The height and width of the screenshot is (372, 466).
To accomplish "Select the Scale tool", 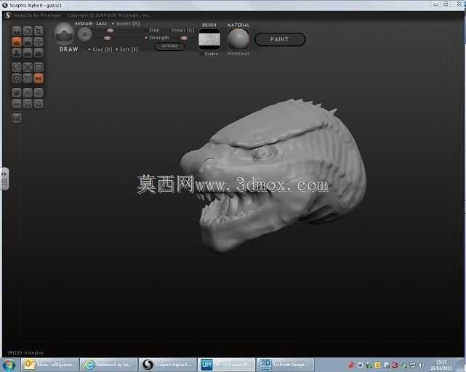I will (x=39, y=31).
